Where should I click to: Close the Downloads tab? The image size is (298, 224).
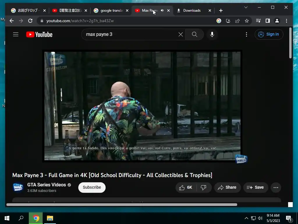[210, 10]
